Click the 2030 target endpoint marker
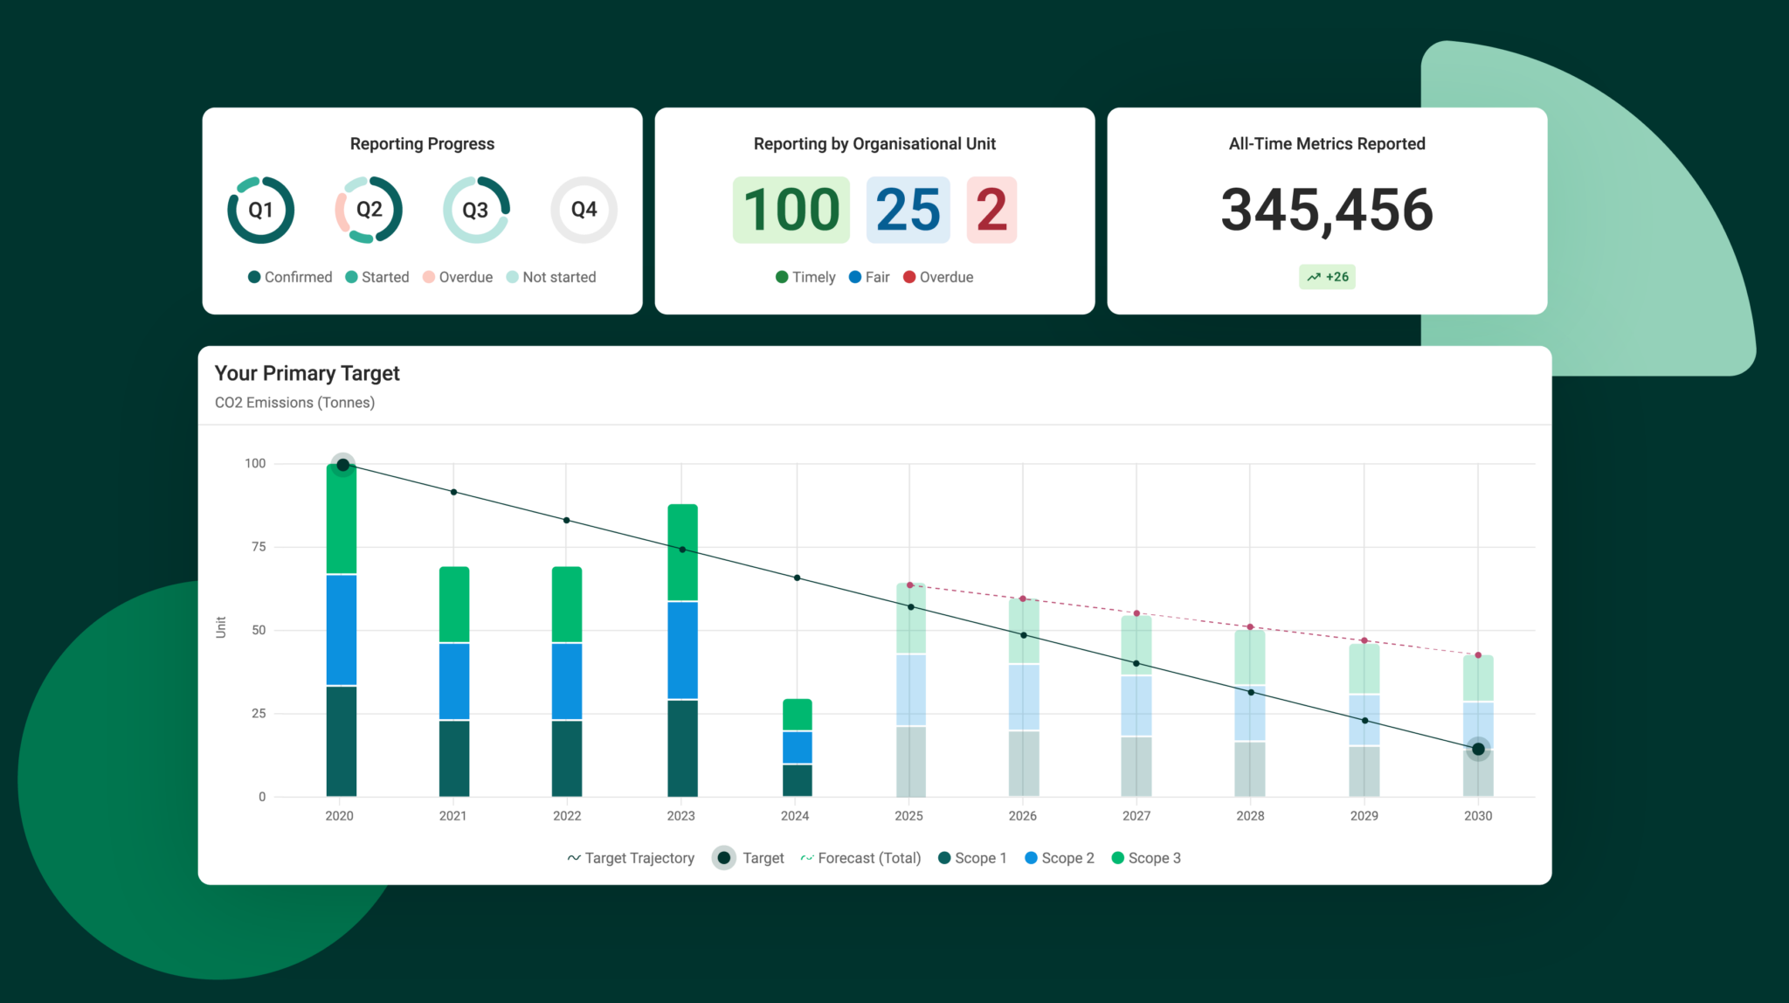The width and height of the screenshot is (1789, 1003). [1478, 749]
